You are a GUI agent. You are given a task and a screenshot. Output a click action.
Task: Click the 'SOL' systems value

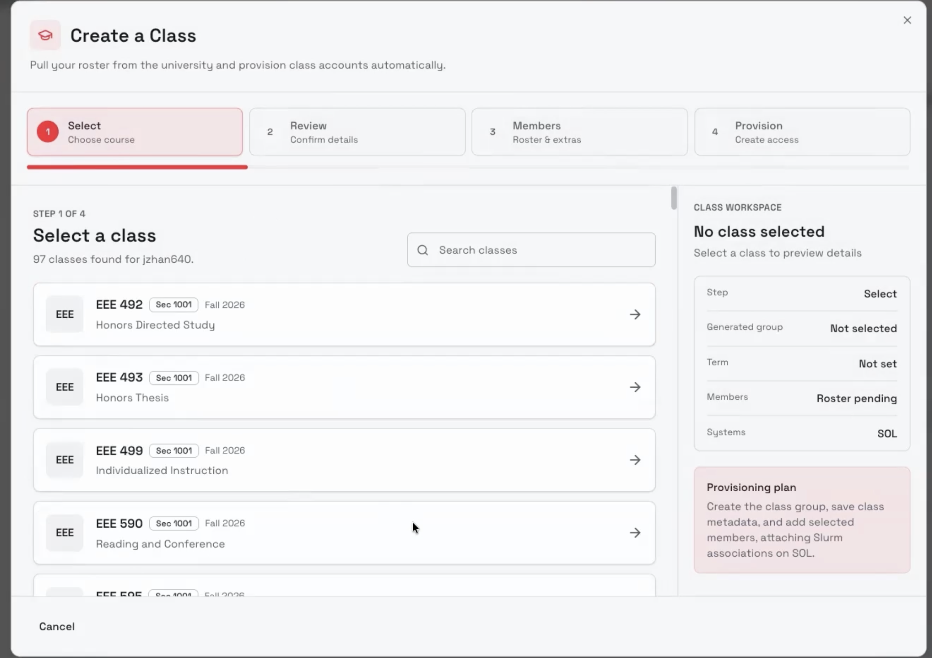887,433
